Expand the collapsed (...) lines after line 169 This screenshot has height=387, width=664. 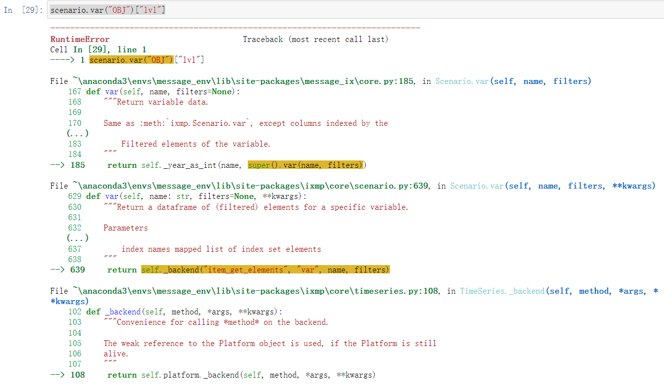point(77,133)
